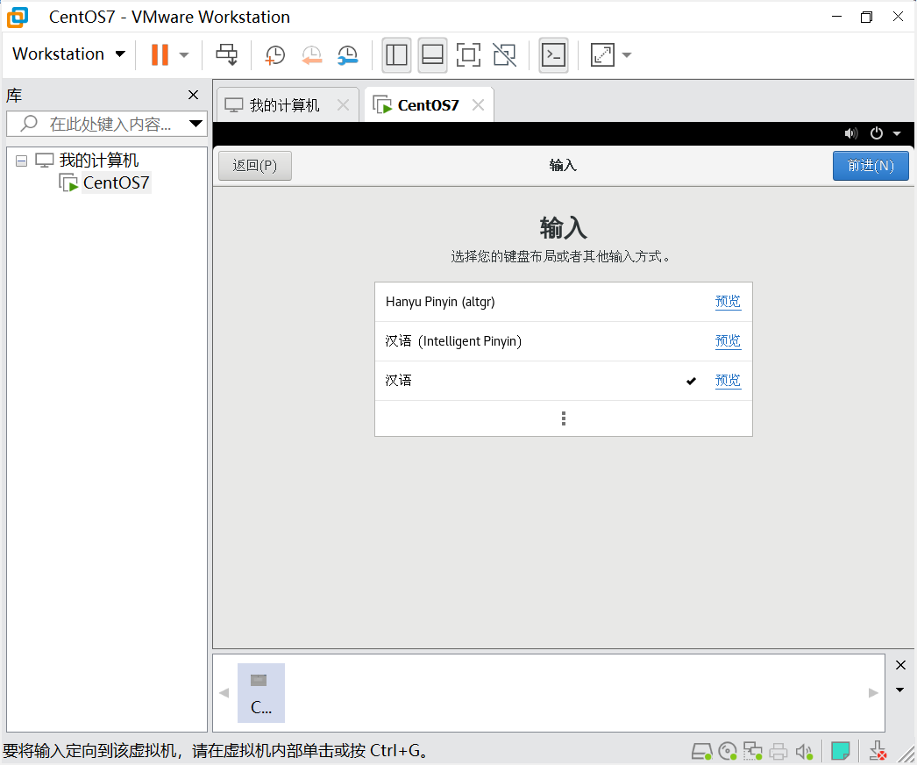Screen dimensions: 917x765
Task: Close the 我的计算机 tab
Action: click(344, 105)
